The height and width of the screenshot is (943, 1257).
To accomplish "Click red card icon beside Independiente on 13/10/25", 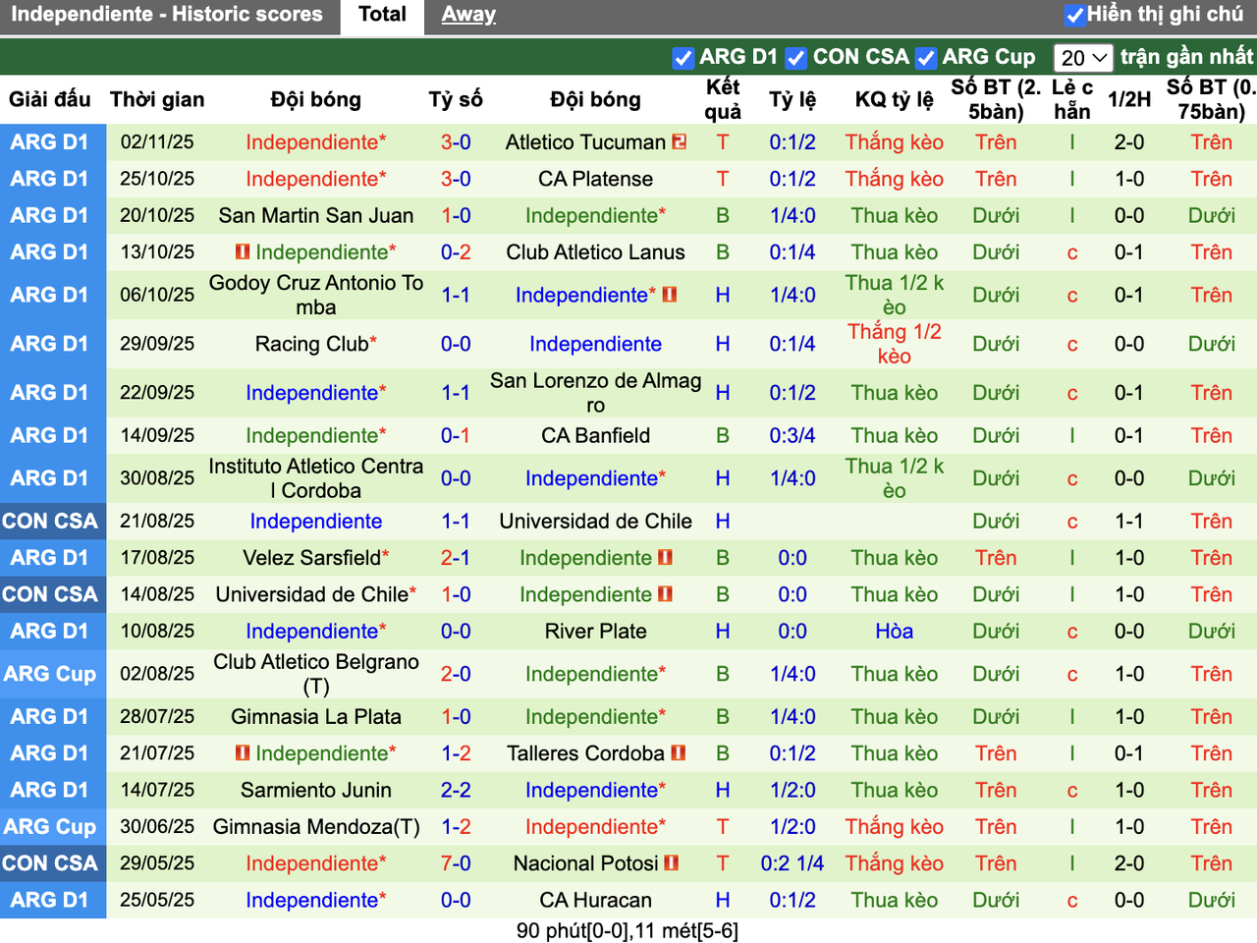I will tap(243, 252).
